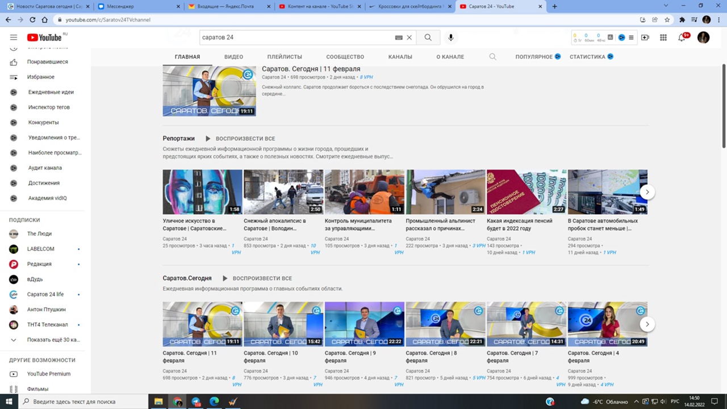Open Конкуренты in the sidebar

(x=43, y=122)
